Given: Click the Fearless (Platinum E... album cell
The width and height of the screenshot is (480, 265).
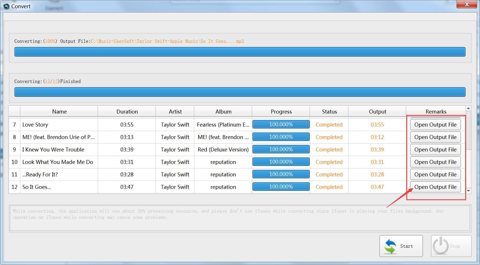Looking at the screenshot, I should [223, 125].
